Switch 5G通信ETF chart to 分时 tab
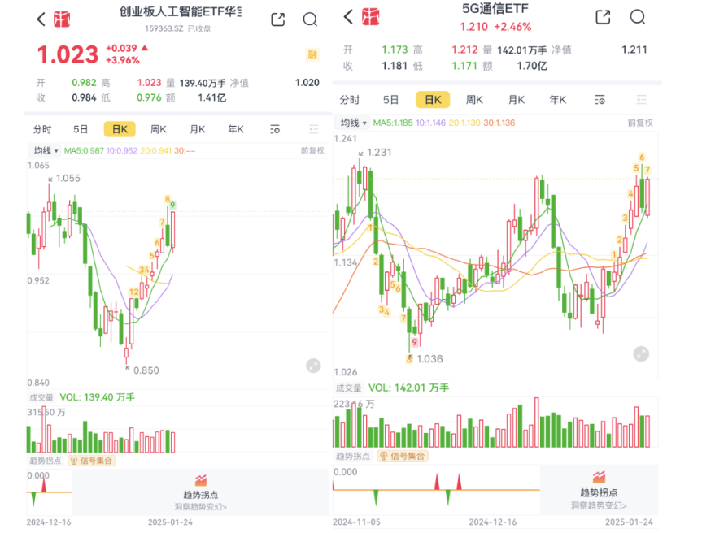This screenshot has width=702, height=550. 350,100
